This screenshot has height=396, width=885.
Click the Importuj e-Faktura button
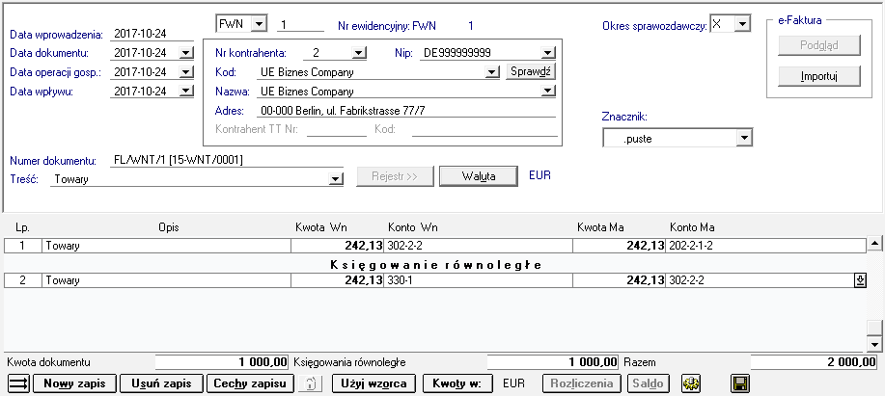[818, 76]
